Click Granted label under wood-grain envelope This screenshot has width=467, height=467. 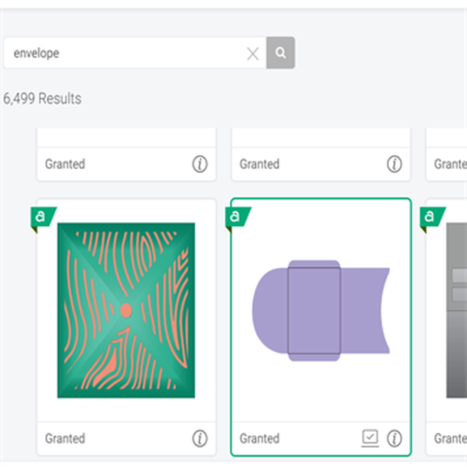tap(65, 438)
